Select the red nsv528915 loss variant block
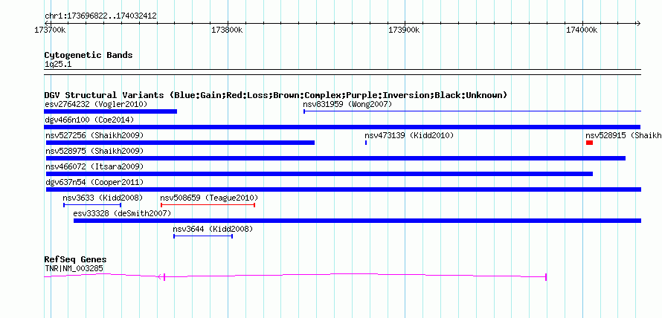This screenshot has height=318, width=662. [589, 143]
